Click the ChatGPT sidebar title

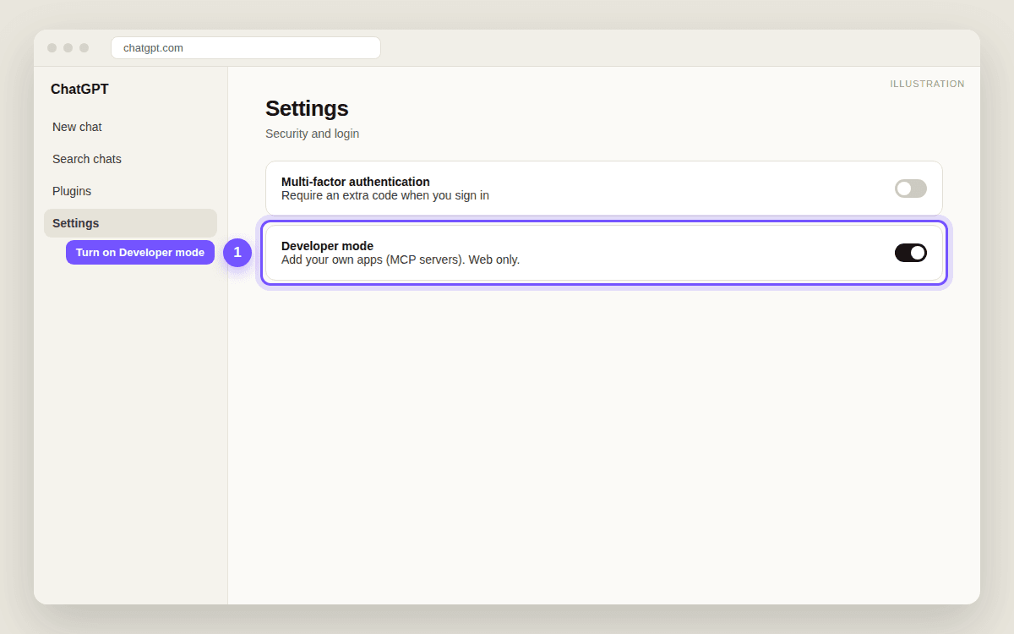[x=79, y=90]
